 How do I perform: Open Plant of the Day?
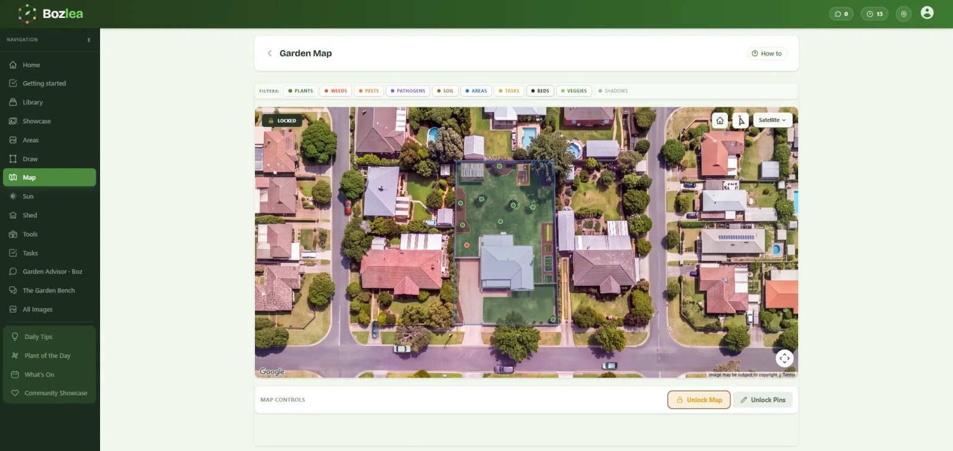point(49,356)
